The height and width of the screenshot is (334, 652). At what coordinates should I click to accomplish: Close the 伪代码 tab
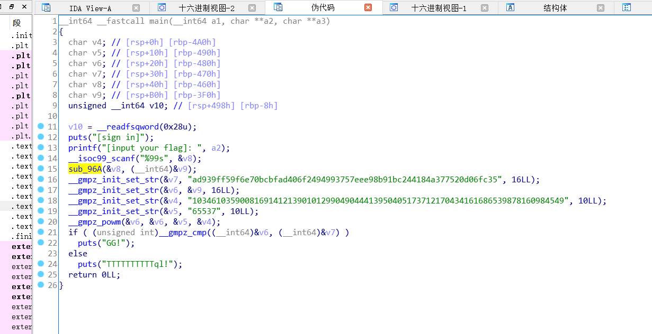[368, 8]
